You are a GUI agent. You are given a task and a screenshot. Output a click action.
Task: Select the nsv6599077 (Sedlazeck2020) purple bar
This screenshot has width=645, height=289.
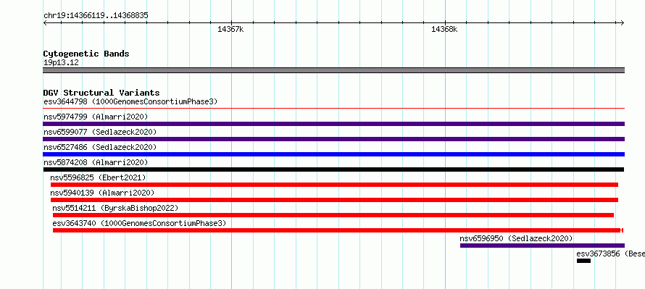pyautogui.click(x=333, y=139)
